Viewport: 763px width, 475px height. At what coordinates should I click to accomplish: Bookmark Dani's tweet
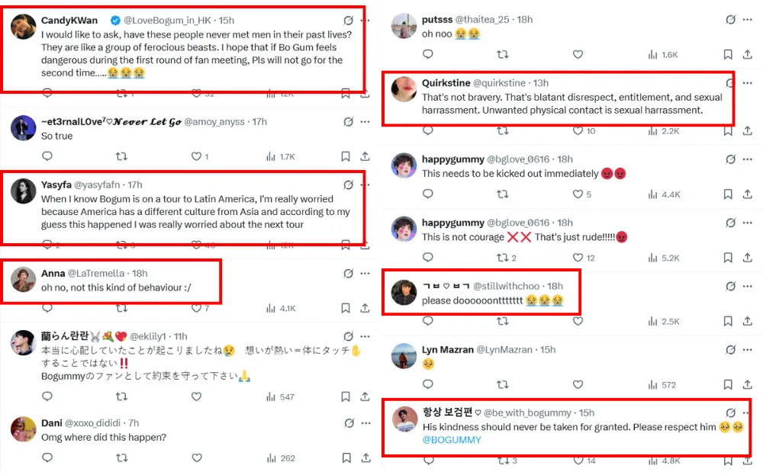[346, 457]
